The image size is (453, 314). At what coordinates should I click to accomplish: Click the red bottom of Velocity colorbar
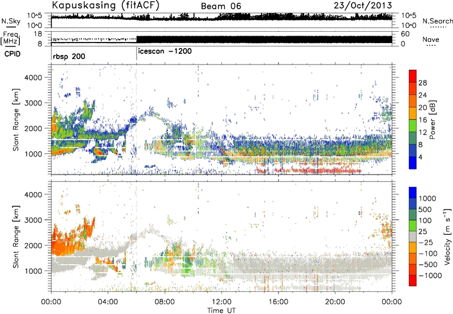tap(413, 281)
